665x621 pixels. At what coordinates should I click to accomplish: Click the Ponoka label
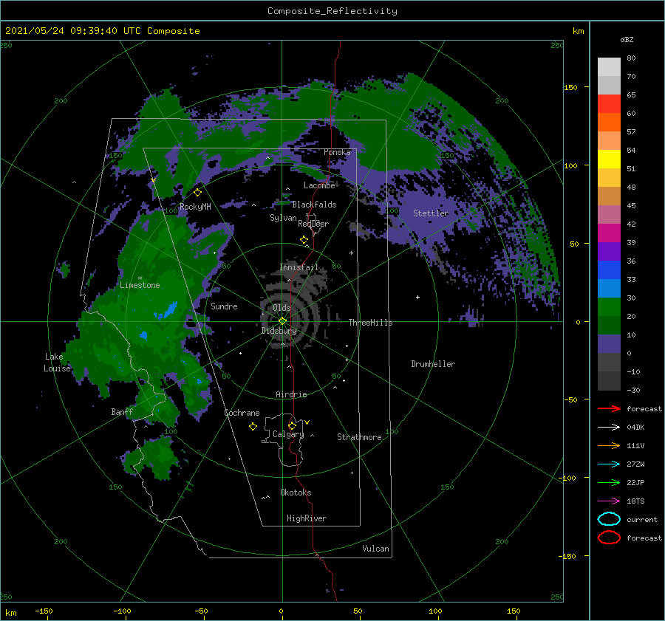pos(337,152)
